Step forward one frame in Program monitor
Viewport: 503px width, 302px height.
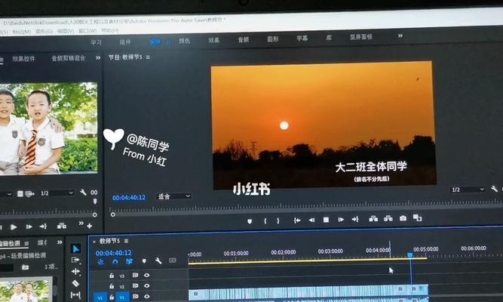pyautogui.click(x=341, y=220)
